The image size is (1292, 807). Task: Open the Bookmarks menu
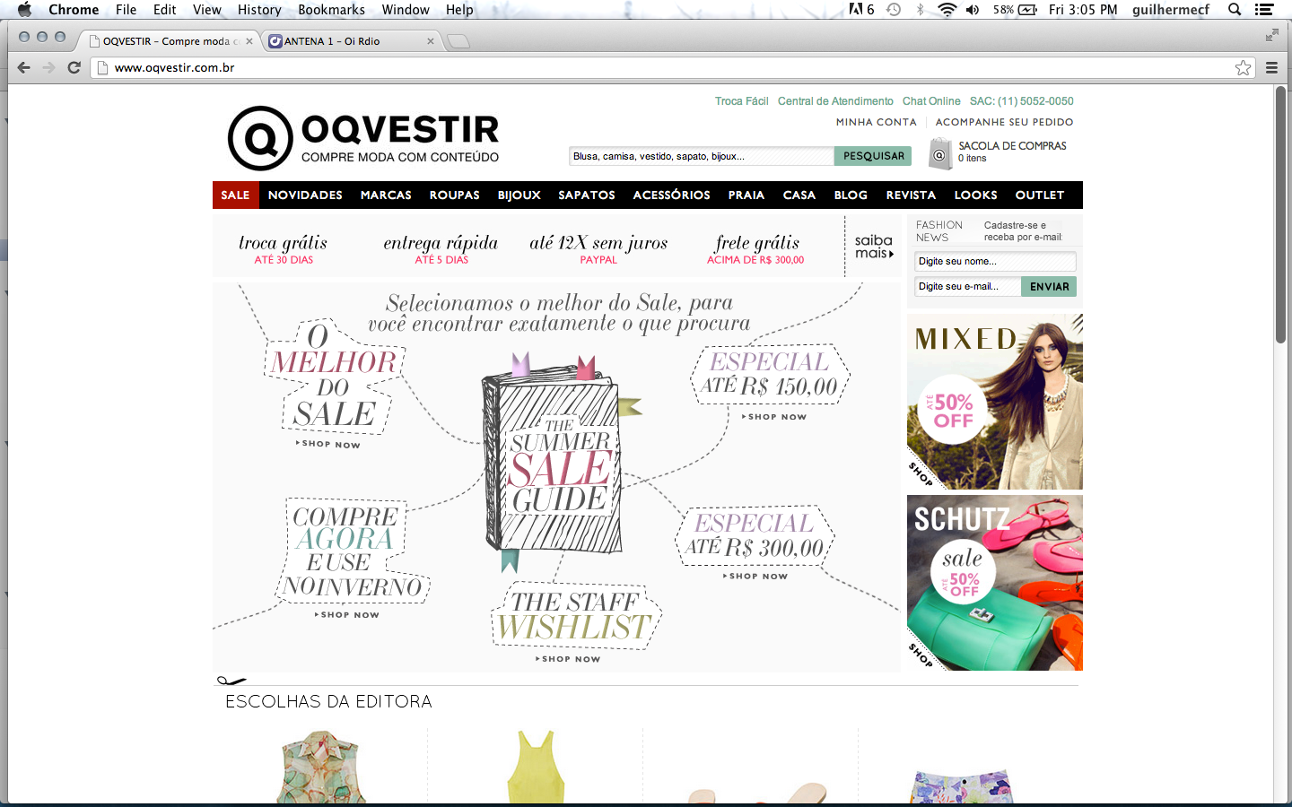pyautogui.click(x=331, y=10)
